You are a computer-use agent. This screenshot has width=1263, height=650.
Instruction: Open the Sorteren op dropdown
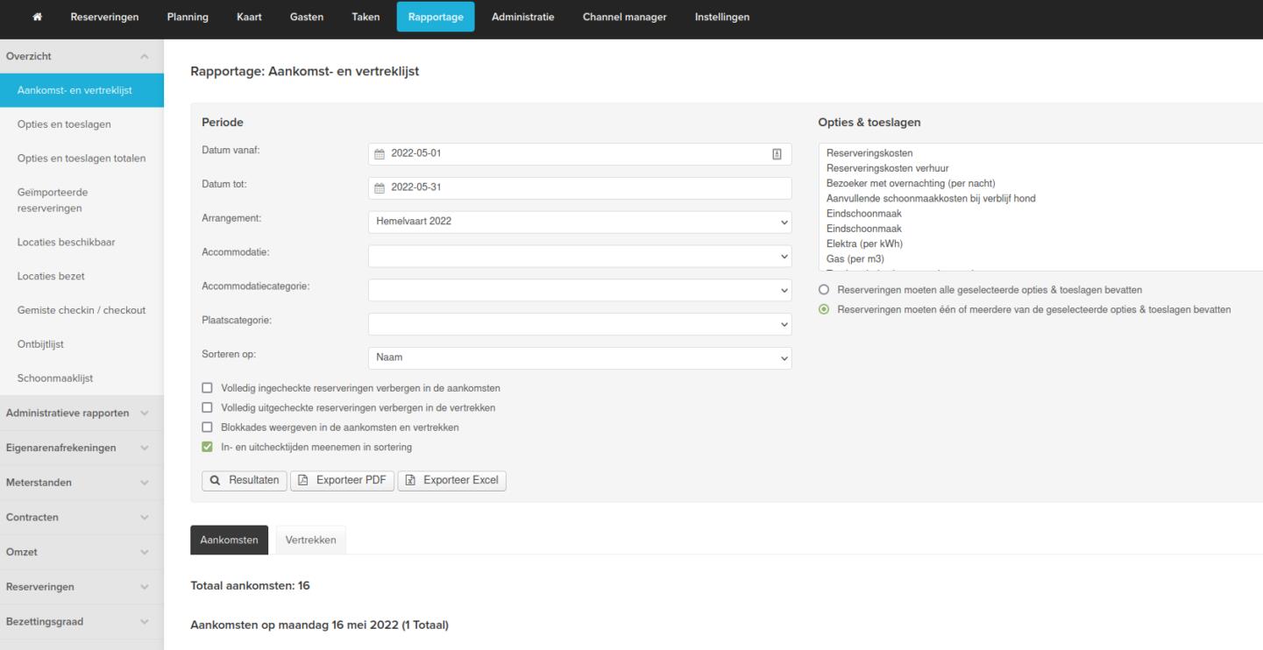tap(579, 357)
